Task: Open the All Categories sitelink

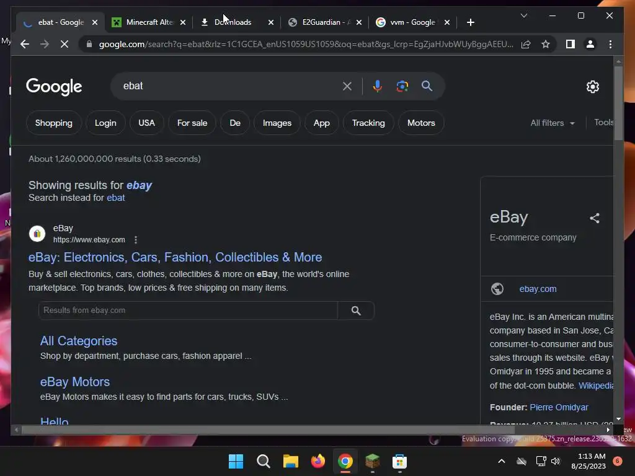Action: (x=79, y=342)
